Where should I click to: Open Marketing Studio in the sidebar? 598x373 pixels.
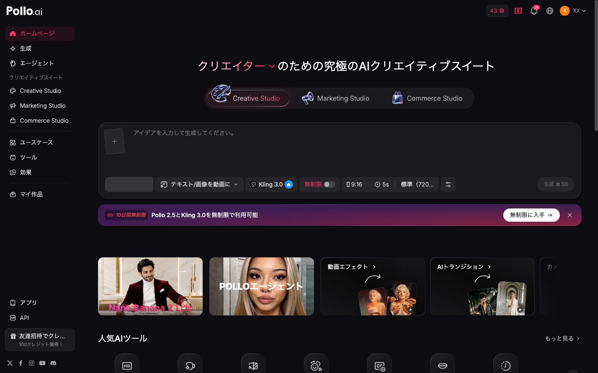tap(40, 106)
